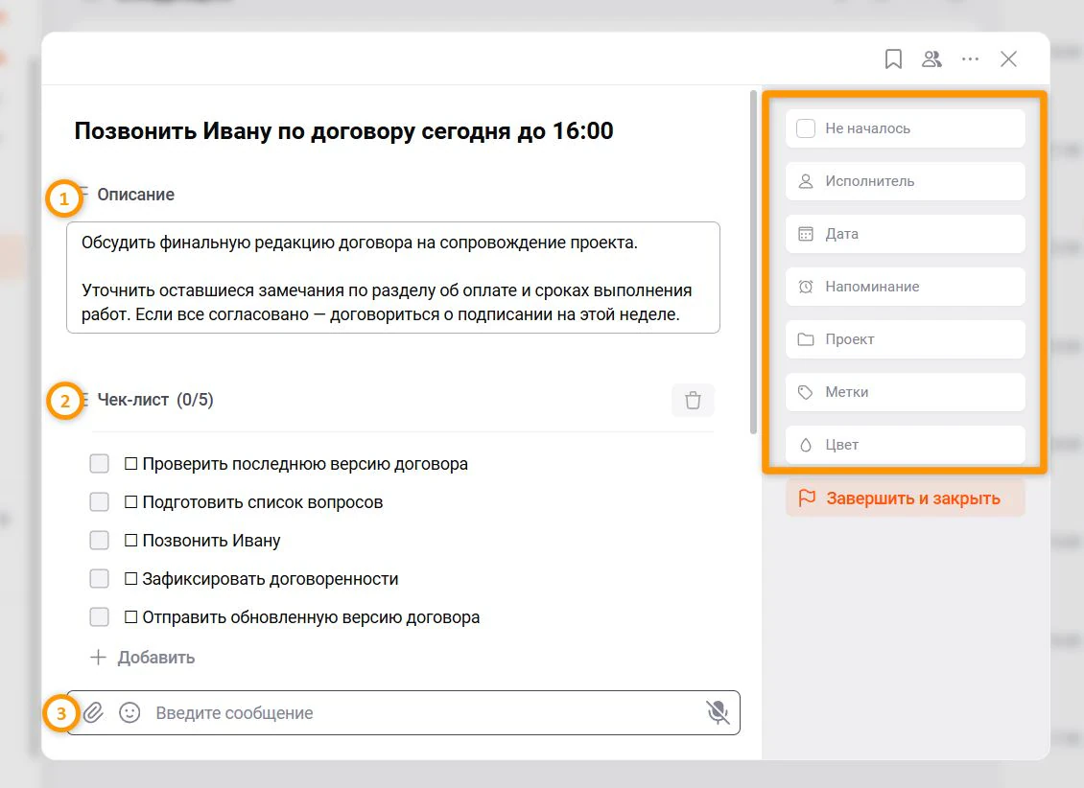The image size is (1084, 788).
Task: Open the Проект project selector
Action: pyautogui.click(x=905, y=339)
